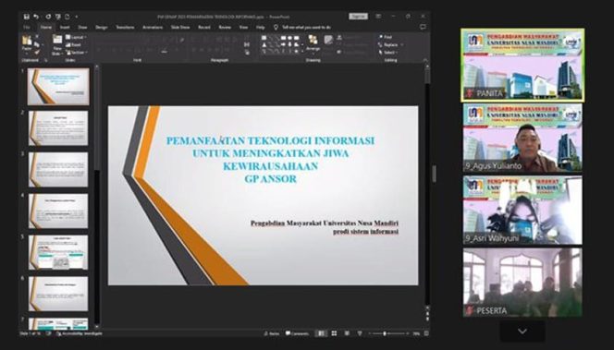The height and width of the screenshot is (350, 614).
Task: Click Find in the Editing group
Action: [x=386, y=37]
